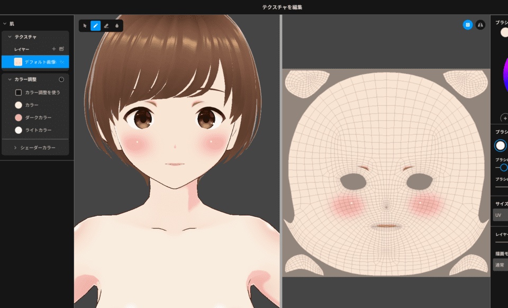This screenshot has width=508, height=308.
Task: Activate the blur/smudge tool
Action: tap(116, 25)
